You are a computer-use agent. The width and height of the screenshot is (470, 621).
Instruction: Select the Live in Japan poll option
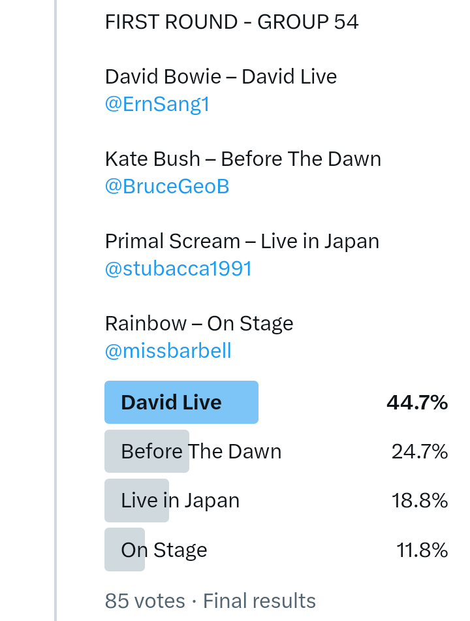point(180,501)
